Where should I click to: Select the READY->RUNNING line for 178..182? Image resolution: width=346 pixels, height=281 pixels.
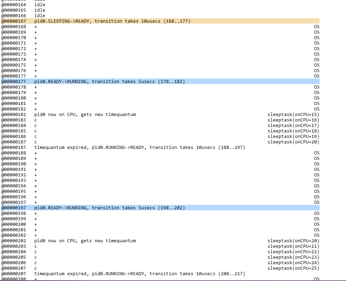point(109,82)
